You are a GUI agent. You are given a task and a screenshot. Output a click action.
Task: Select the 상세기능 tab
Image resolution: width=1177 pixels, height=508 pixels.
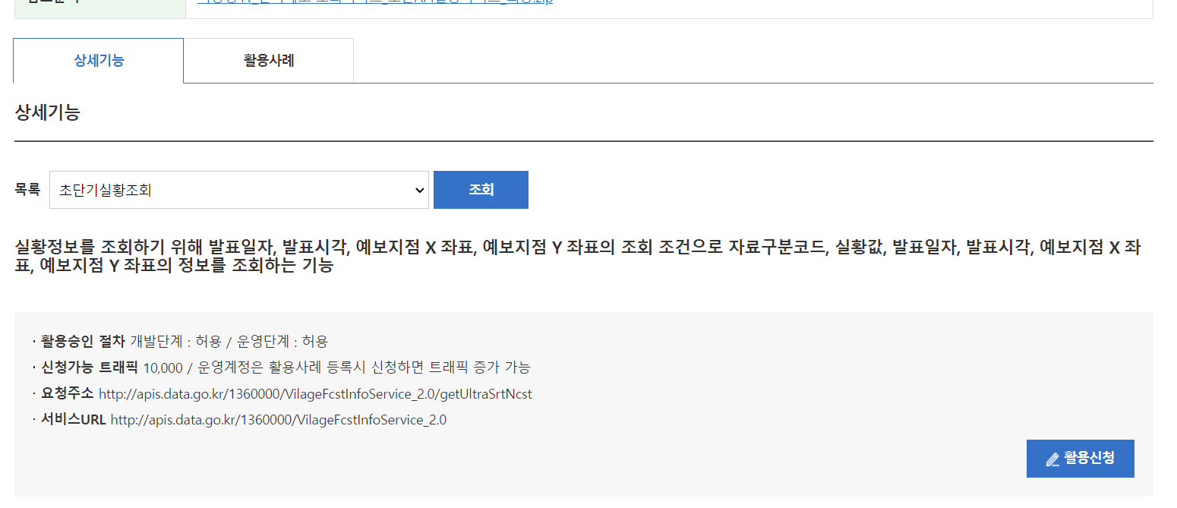(99, 61)
